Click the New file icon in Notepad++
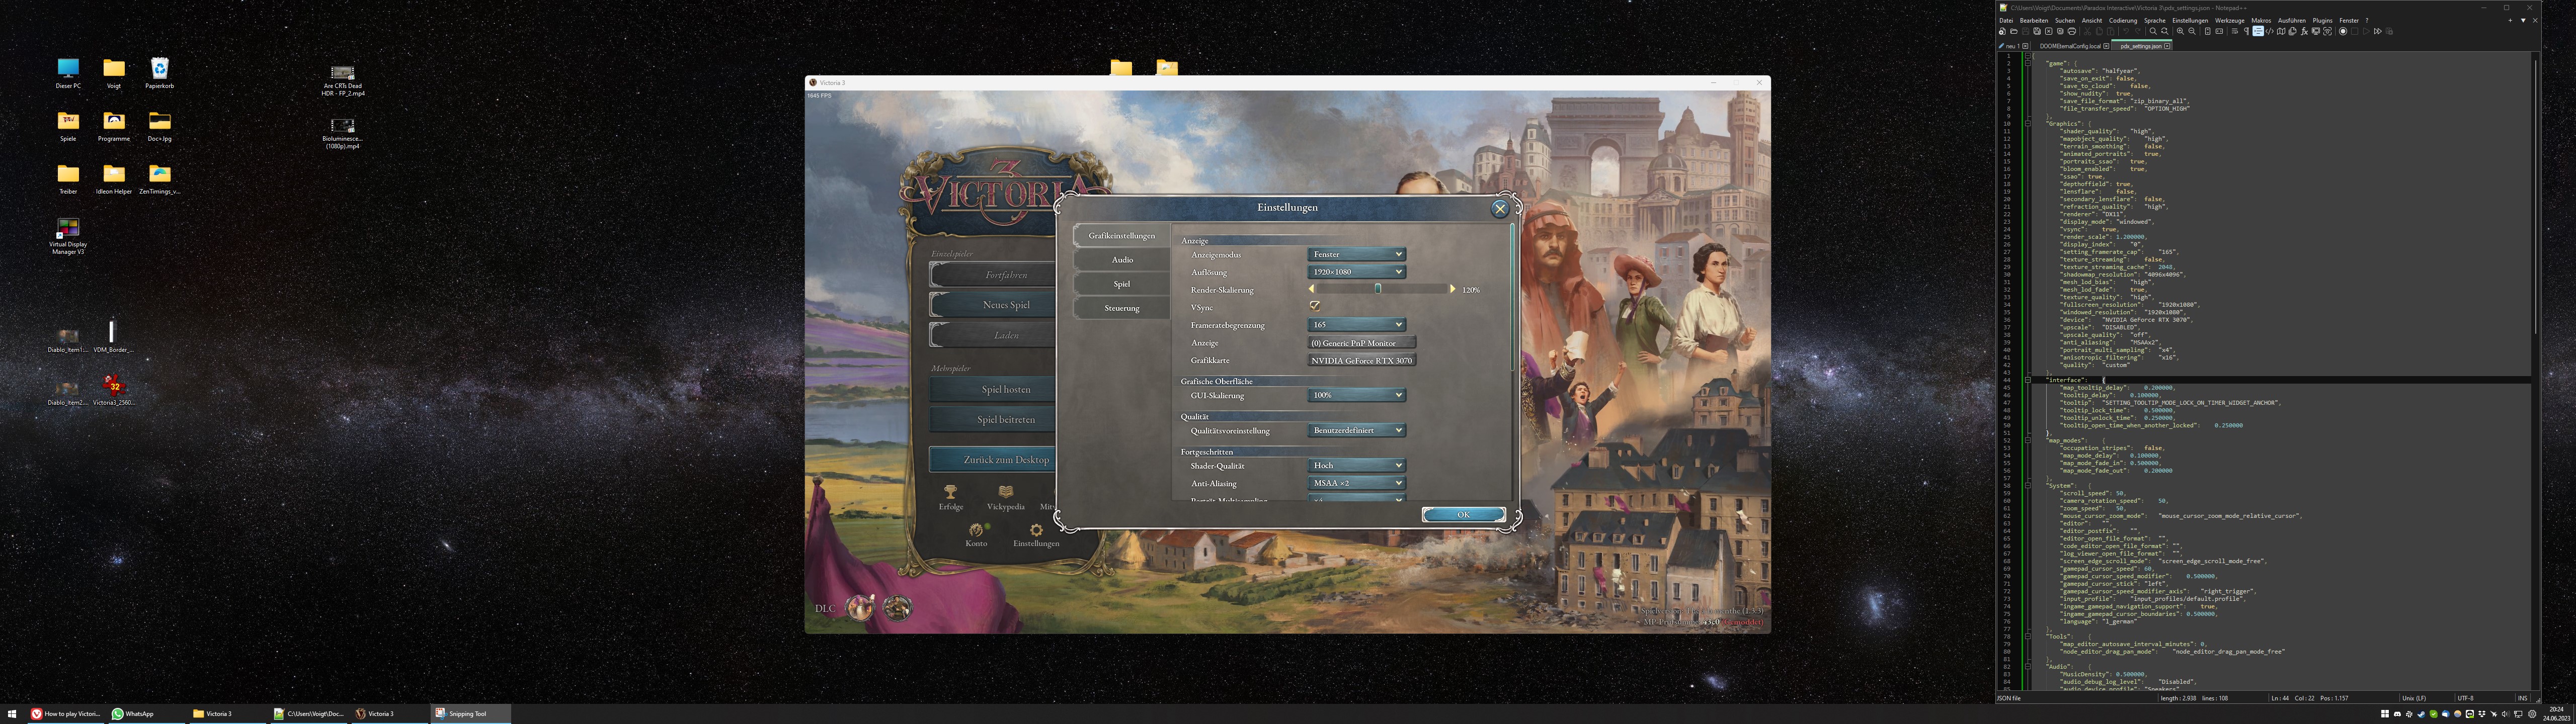 [x=2002, y=32]
